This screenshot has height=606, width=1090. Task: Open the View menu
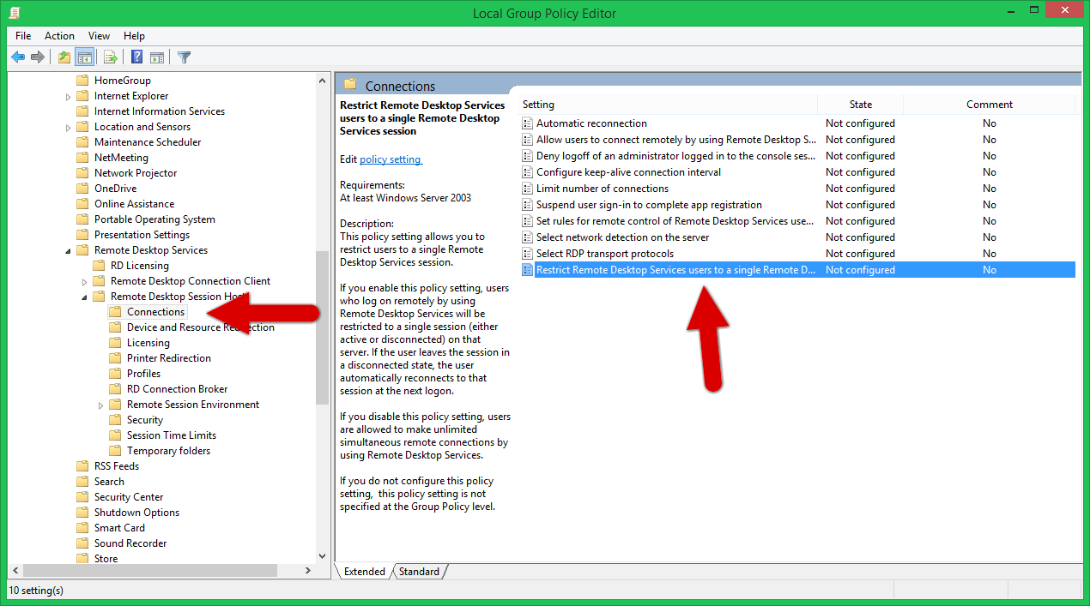click(x=99, y=36)
